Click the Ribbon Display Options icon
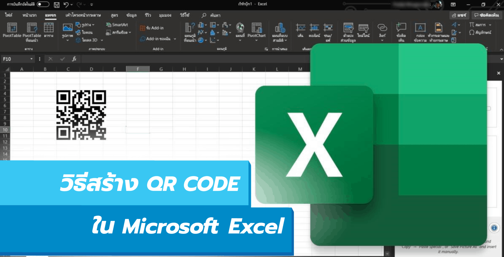 tap(453, 5)
